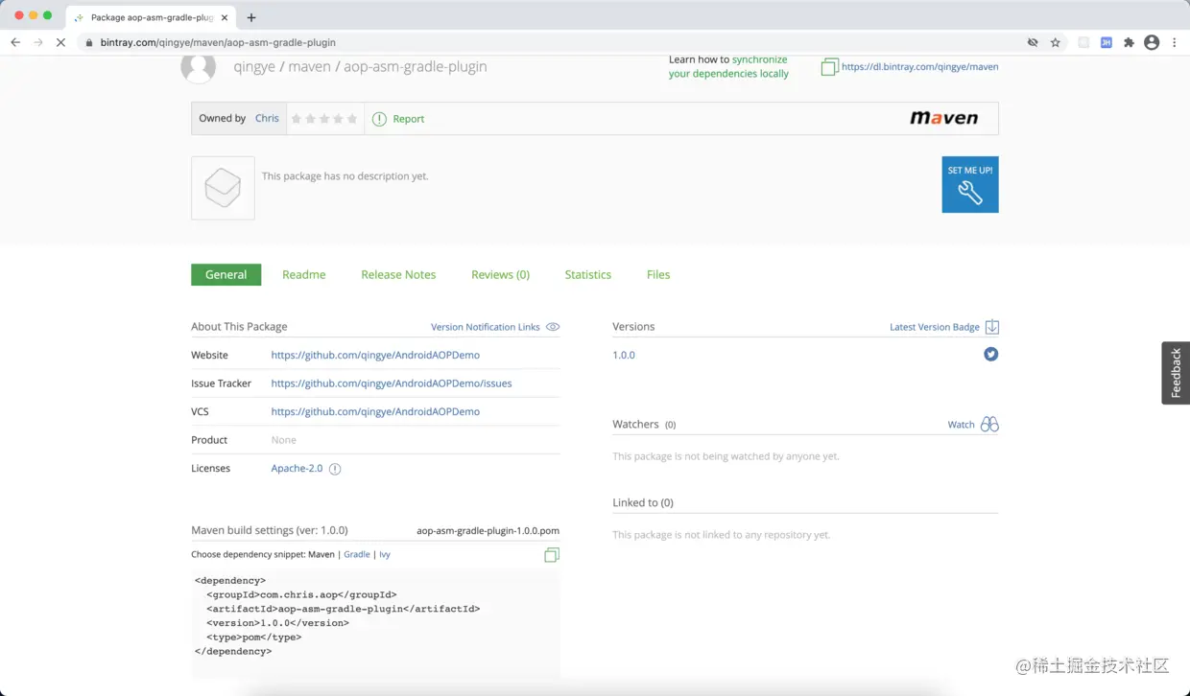Click the Apache-2.0 license link
The width and height of the screenshot is (1190, 696).
pyautogui.click(x=297, y=468)
